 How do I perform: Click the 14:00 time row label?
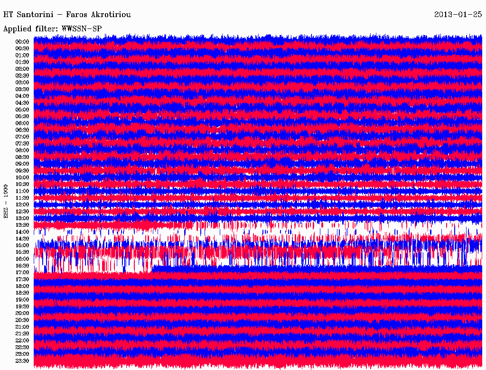[x=22, y=231]
